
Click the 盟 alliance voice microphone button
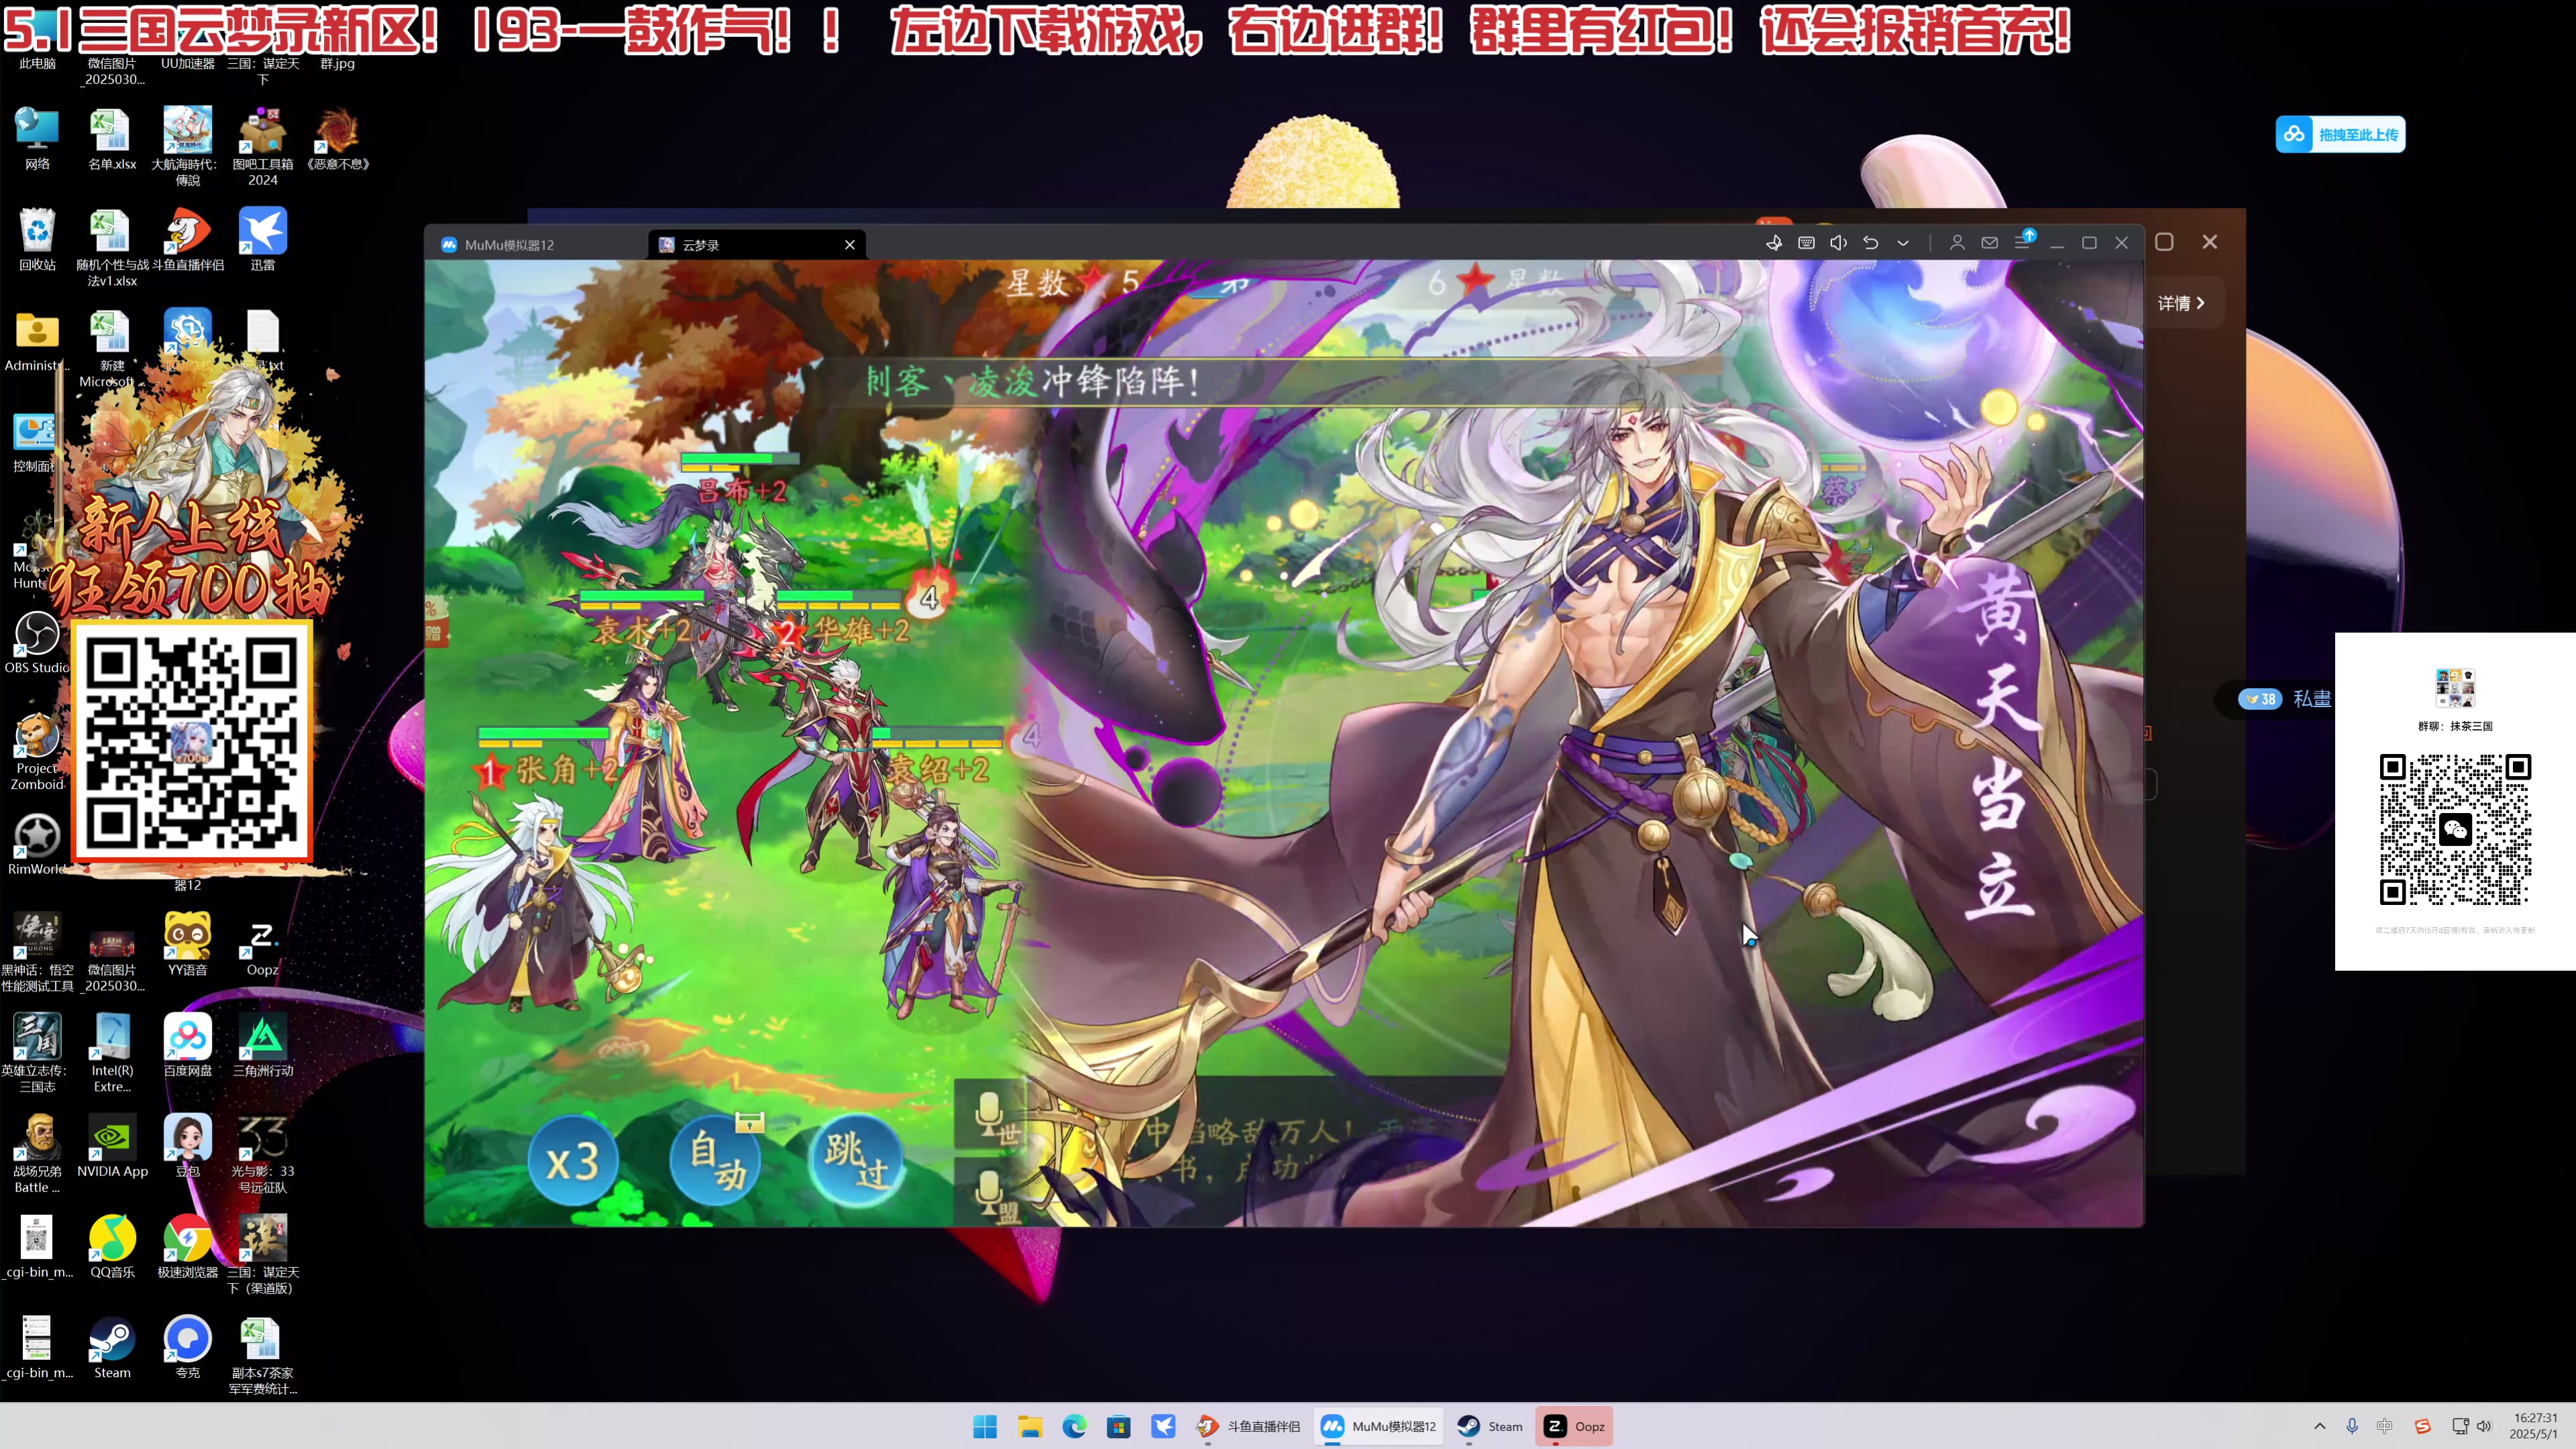point(993,1192)
